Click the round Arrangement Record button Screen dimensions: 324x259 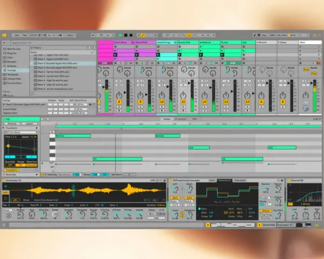[131, 35]
